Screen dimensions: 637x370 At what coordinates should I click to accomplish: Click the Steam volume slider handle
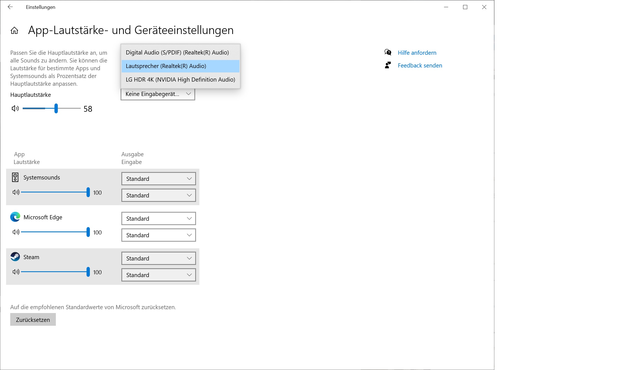(x=88, y=272)
